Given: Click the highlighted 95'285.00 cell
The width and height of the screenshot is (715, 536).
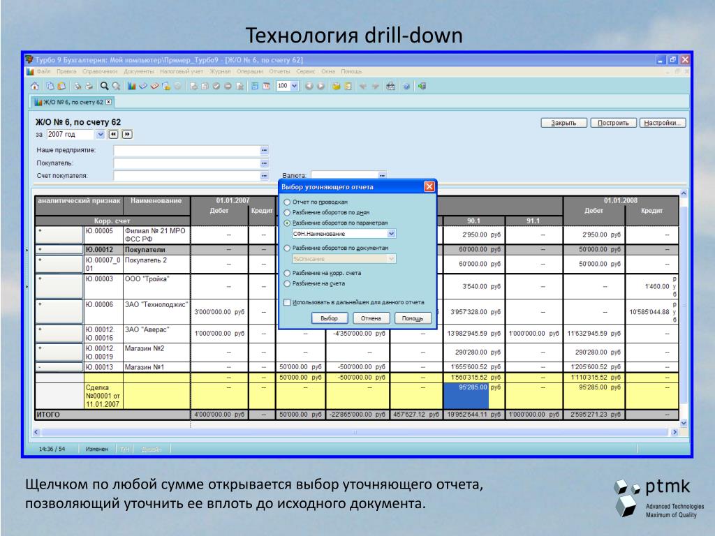Looking at the screenshot, I should [466, 395].
